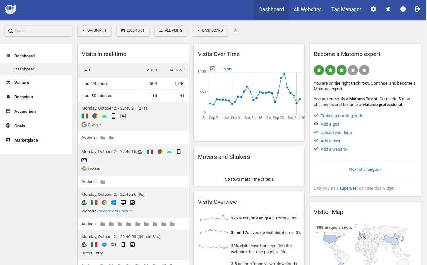Open the Upload your logo challenge
Screen dimensions: 427x265
(x=336, y=132)
